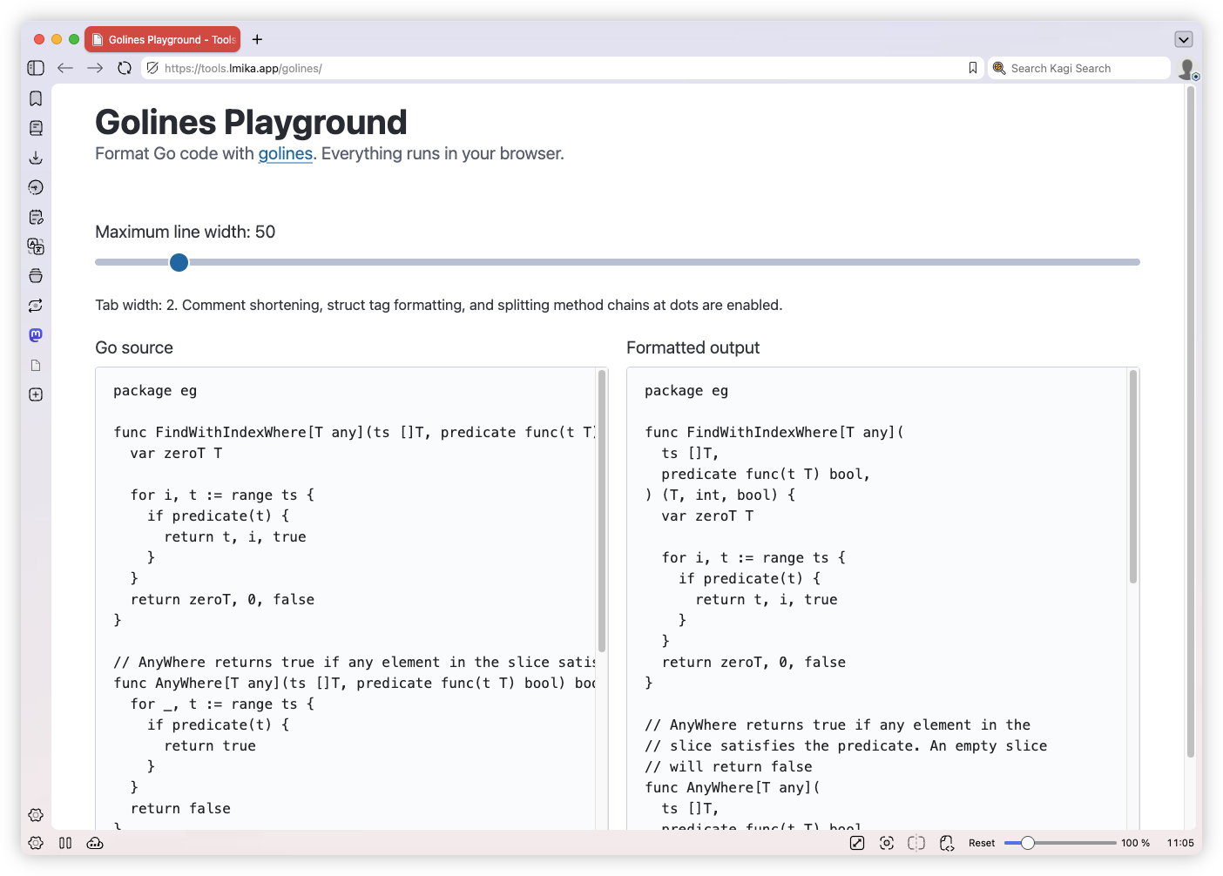Open the Notes panel

coord(36,217)
